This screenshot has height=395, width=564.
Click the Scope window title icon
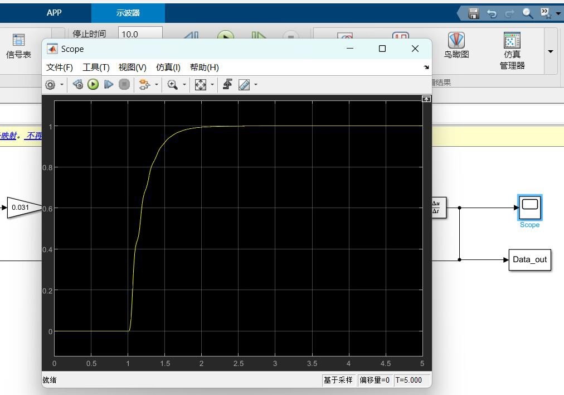pos(52,49)
